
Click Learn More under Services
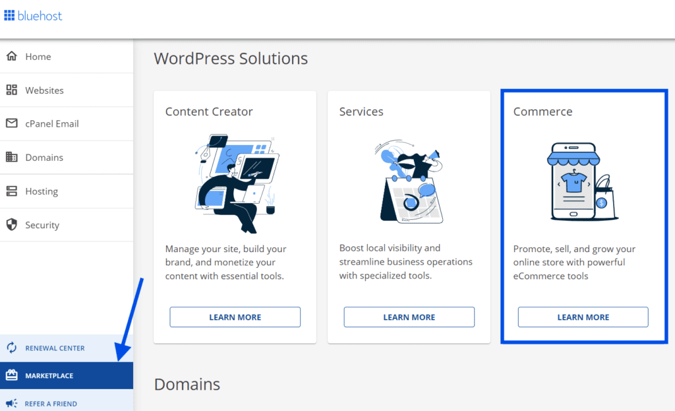(x=409, y=317)
